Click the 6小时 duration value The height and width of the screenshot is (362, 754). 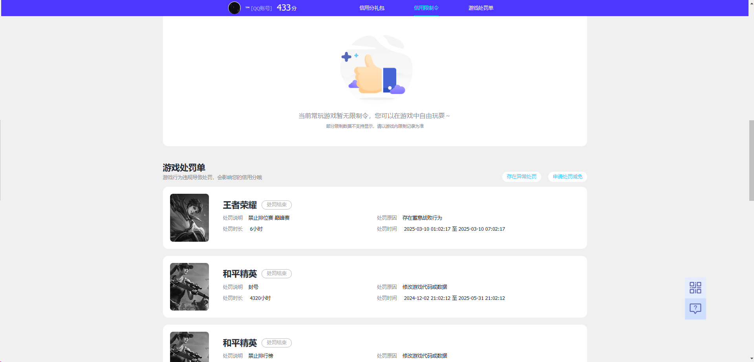pyautogui.click(x=256, y=229)
